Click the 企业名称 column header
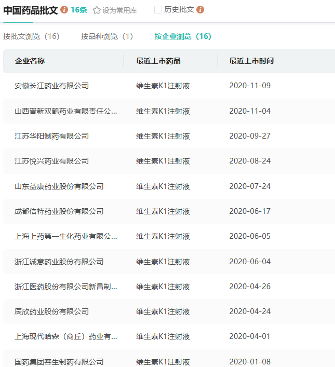The width and height of the screenshot is (335, 367). (x=30, y=61)
